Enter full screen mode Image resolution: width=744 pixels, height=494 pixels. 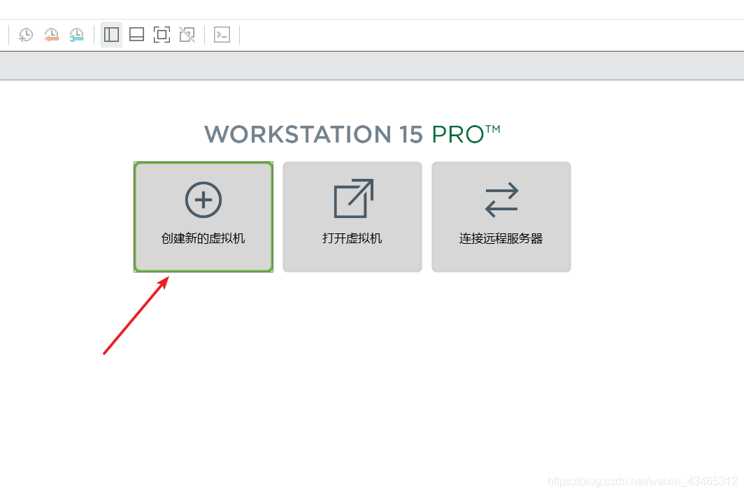162,35
